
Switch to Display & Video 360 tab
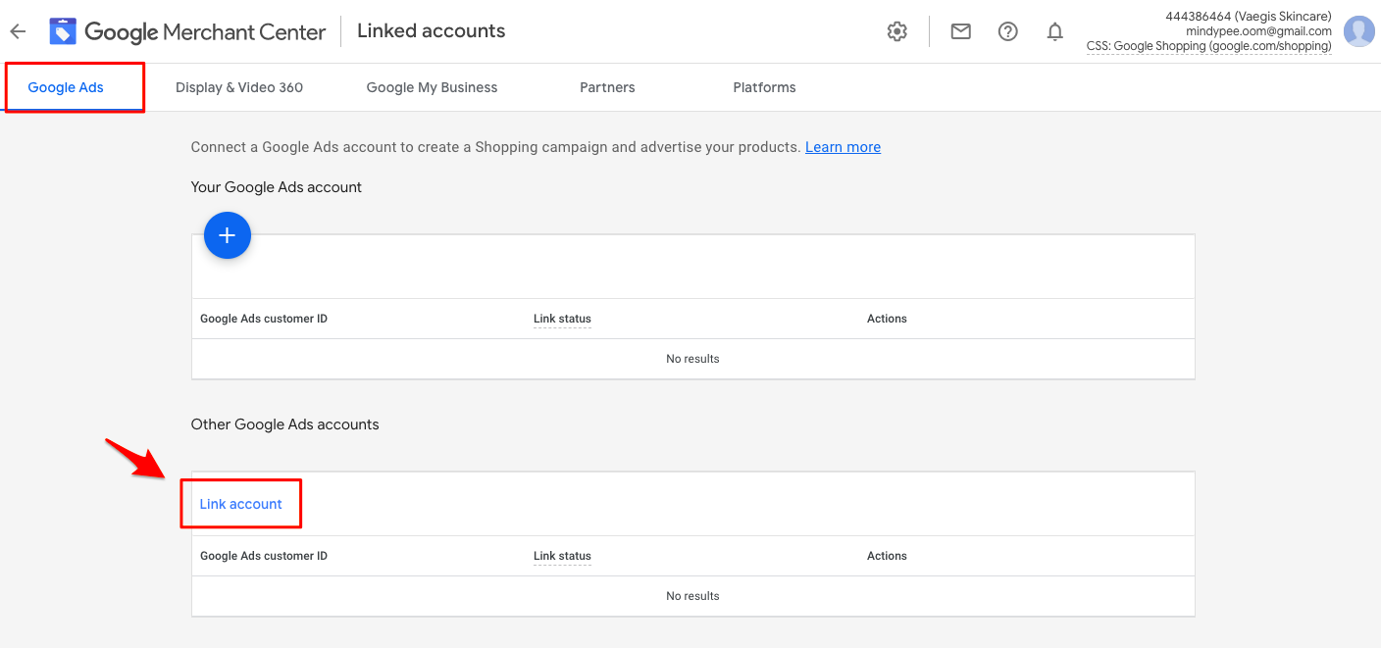pos(239,87)
